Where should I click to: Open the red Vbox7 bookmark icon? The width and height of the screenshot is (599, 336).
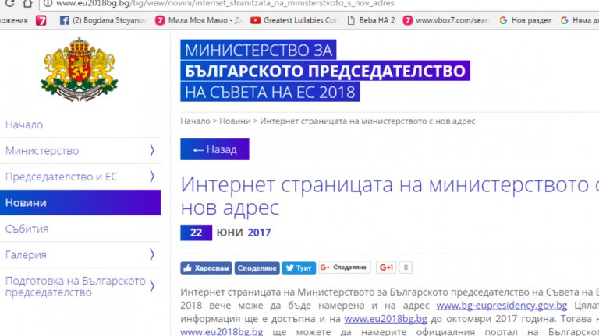tap(41, 20)
